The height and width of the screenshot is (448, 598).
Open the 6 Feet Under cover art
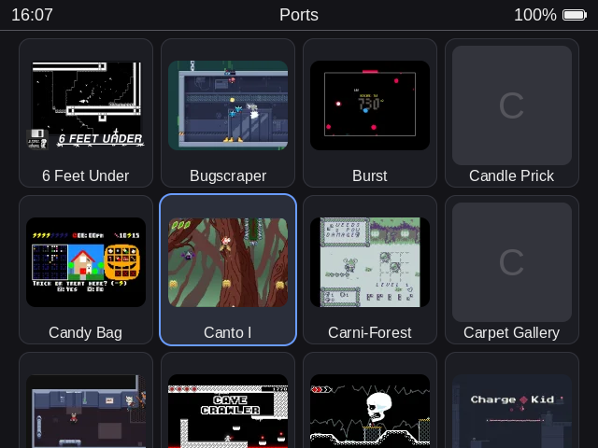pos(86,105)
